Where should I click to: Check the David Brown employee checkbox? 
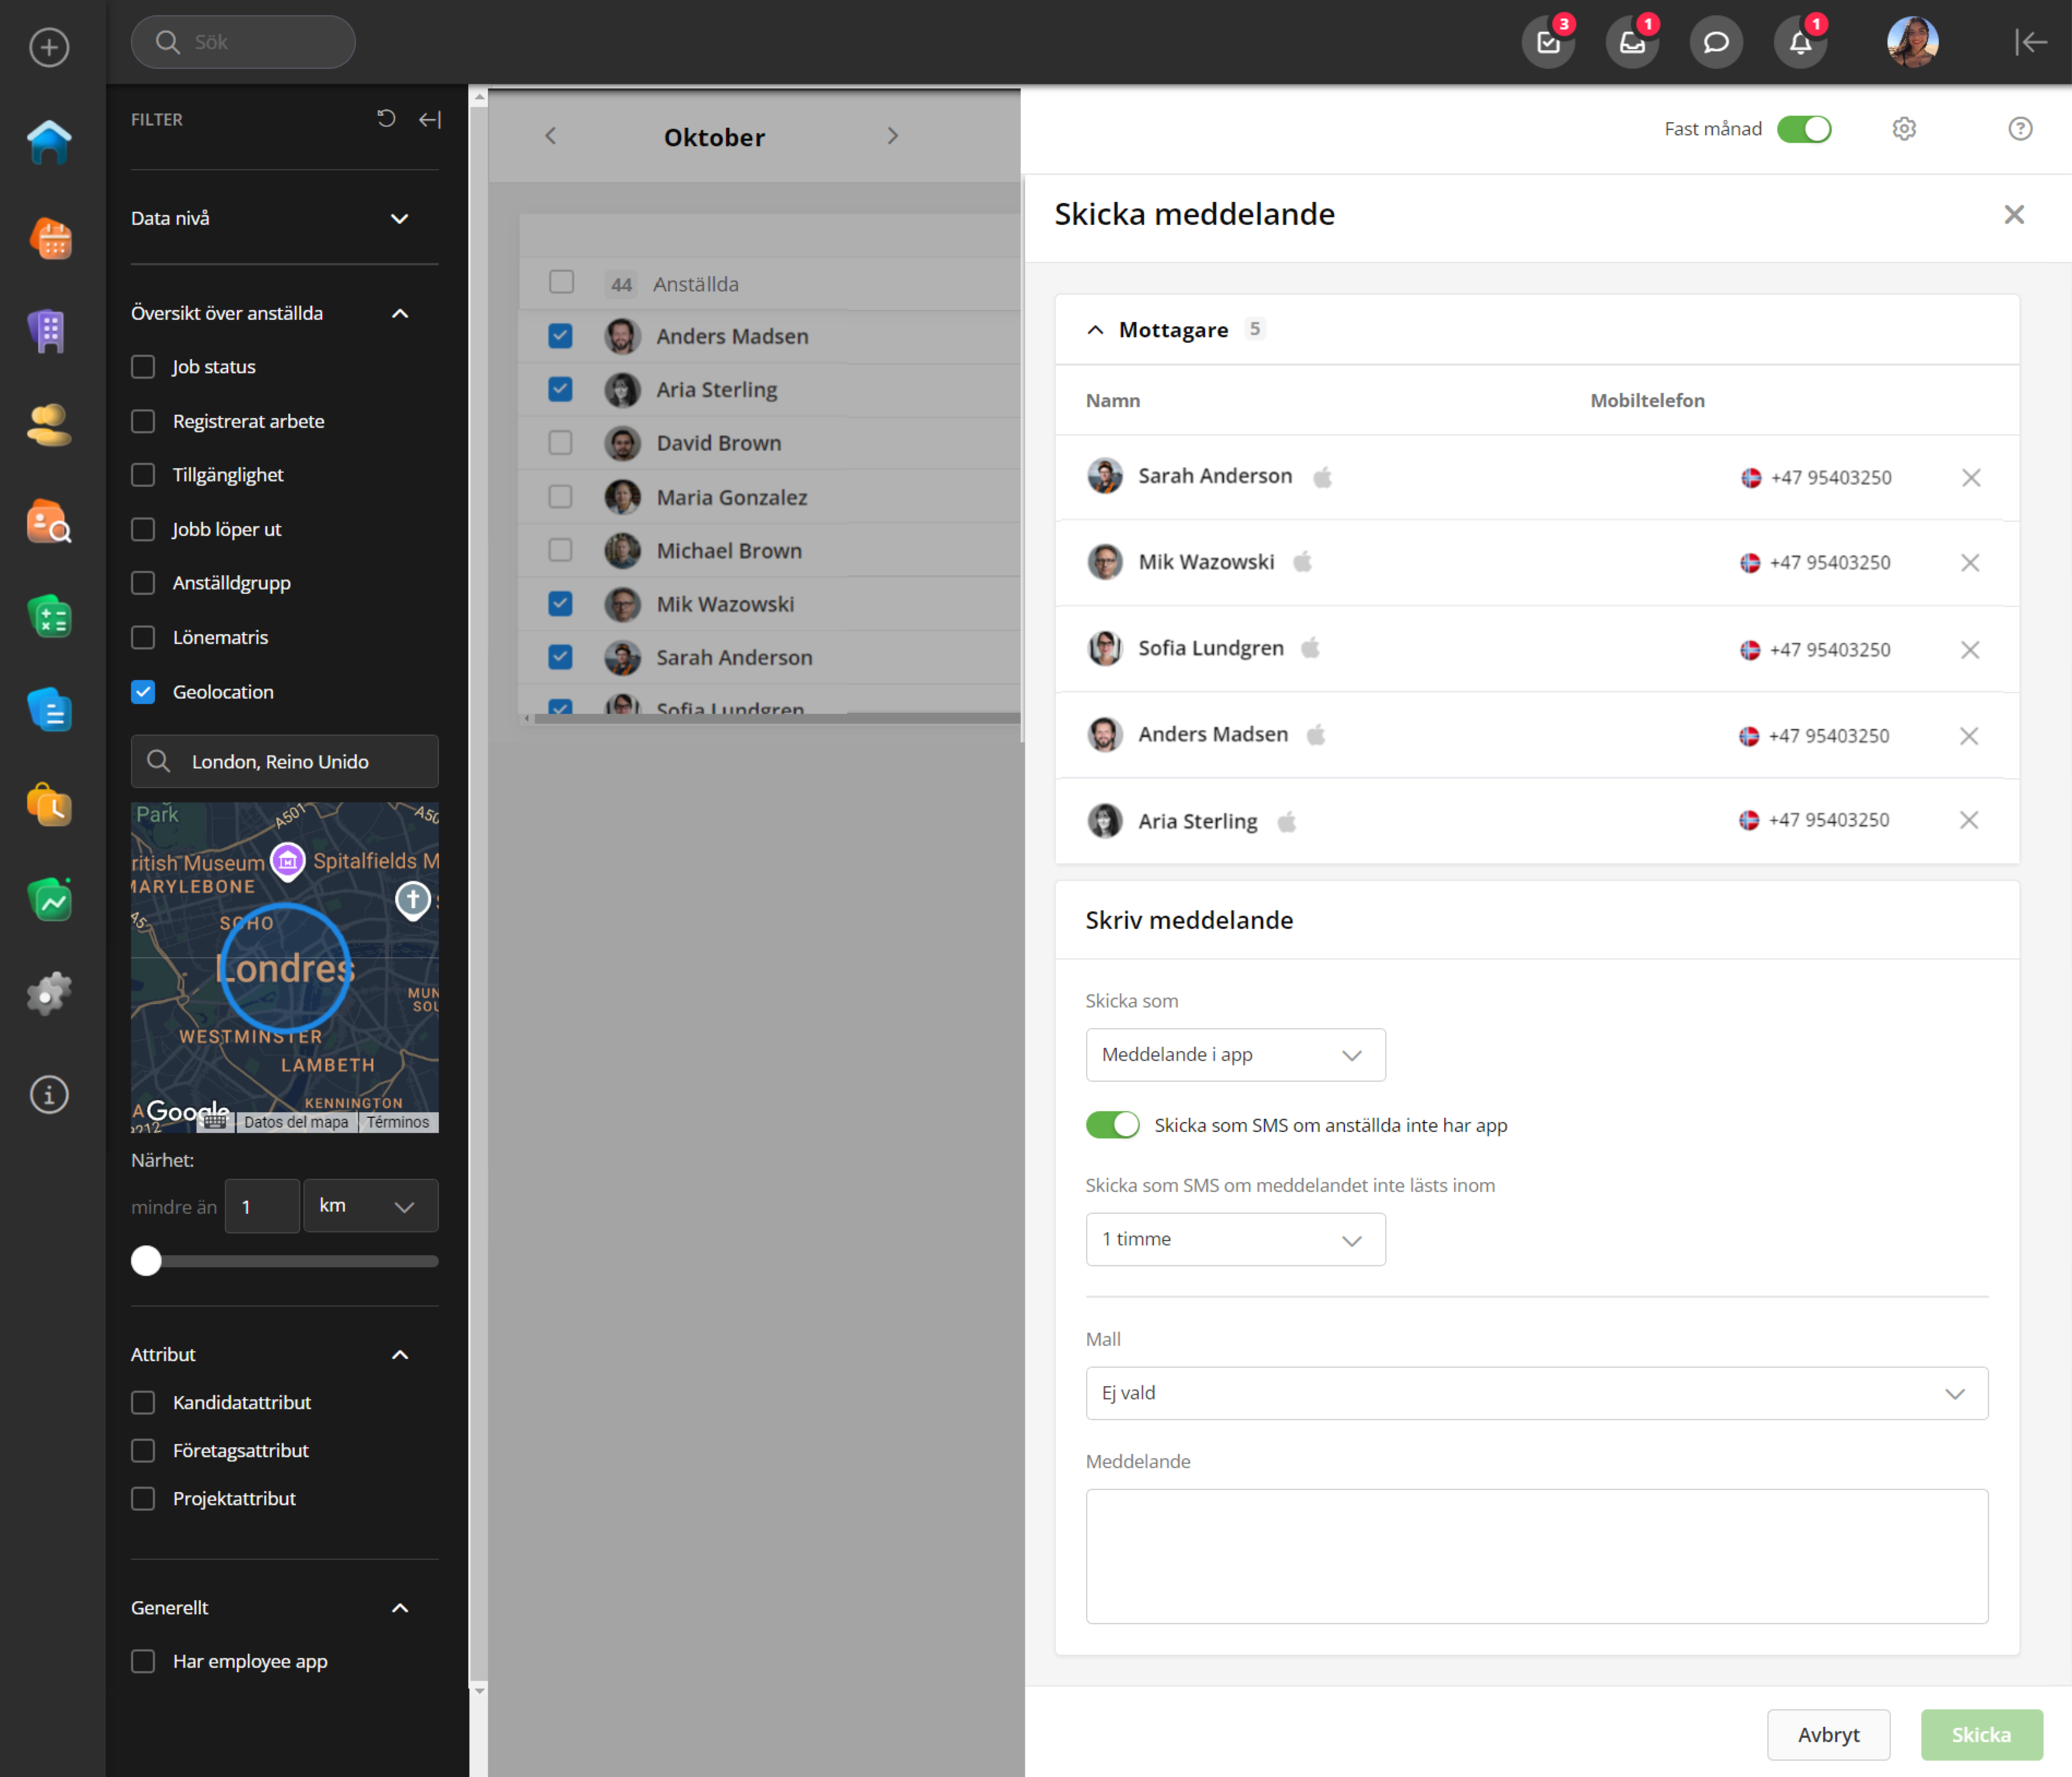(x=560, y=443)
